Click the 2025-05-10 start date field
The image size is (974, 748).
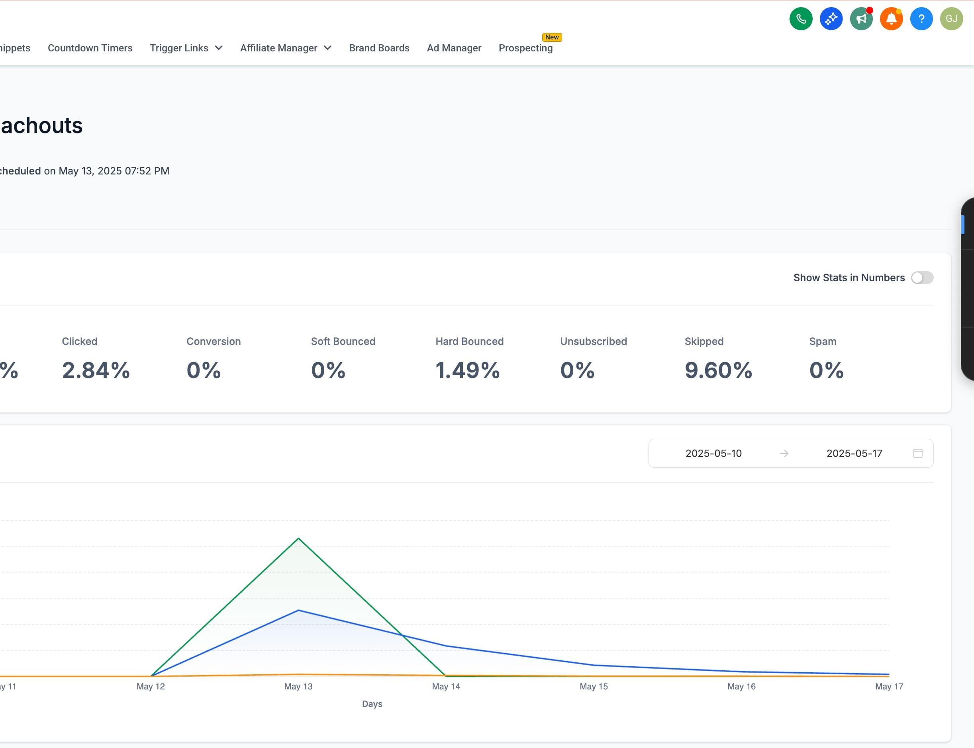713,453
